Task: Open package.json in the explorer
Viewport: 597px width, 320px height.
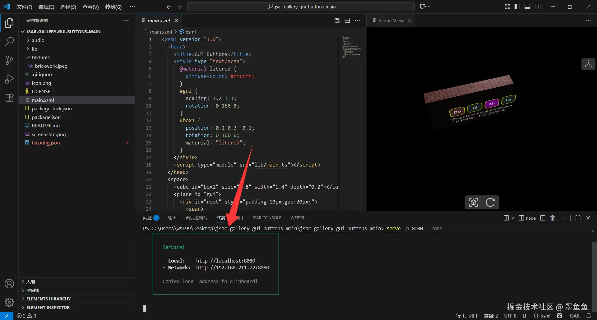Action: point(46,117)
